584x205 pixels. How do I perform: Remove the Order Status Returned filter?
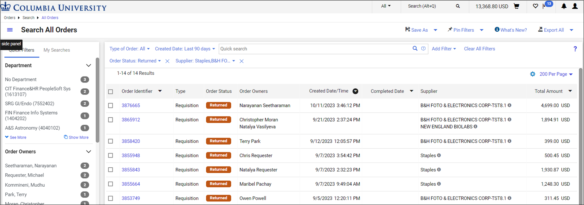pos(168,61)
